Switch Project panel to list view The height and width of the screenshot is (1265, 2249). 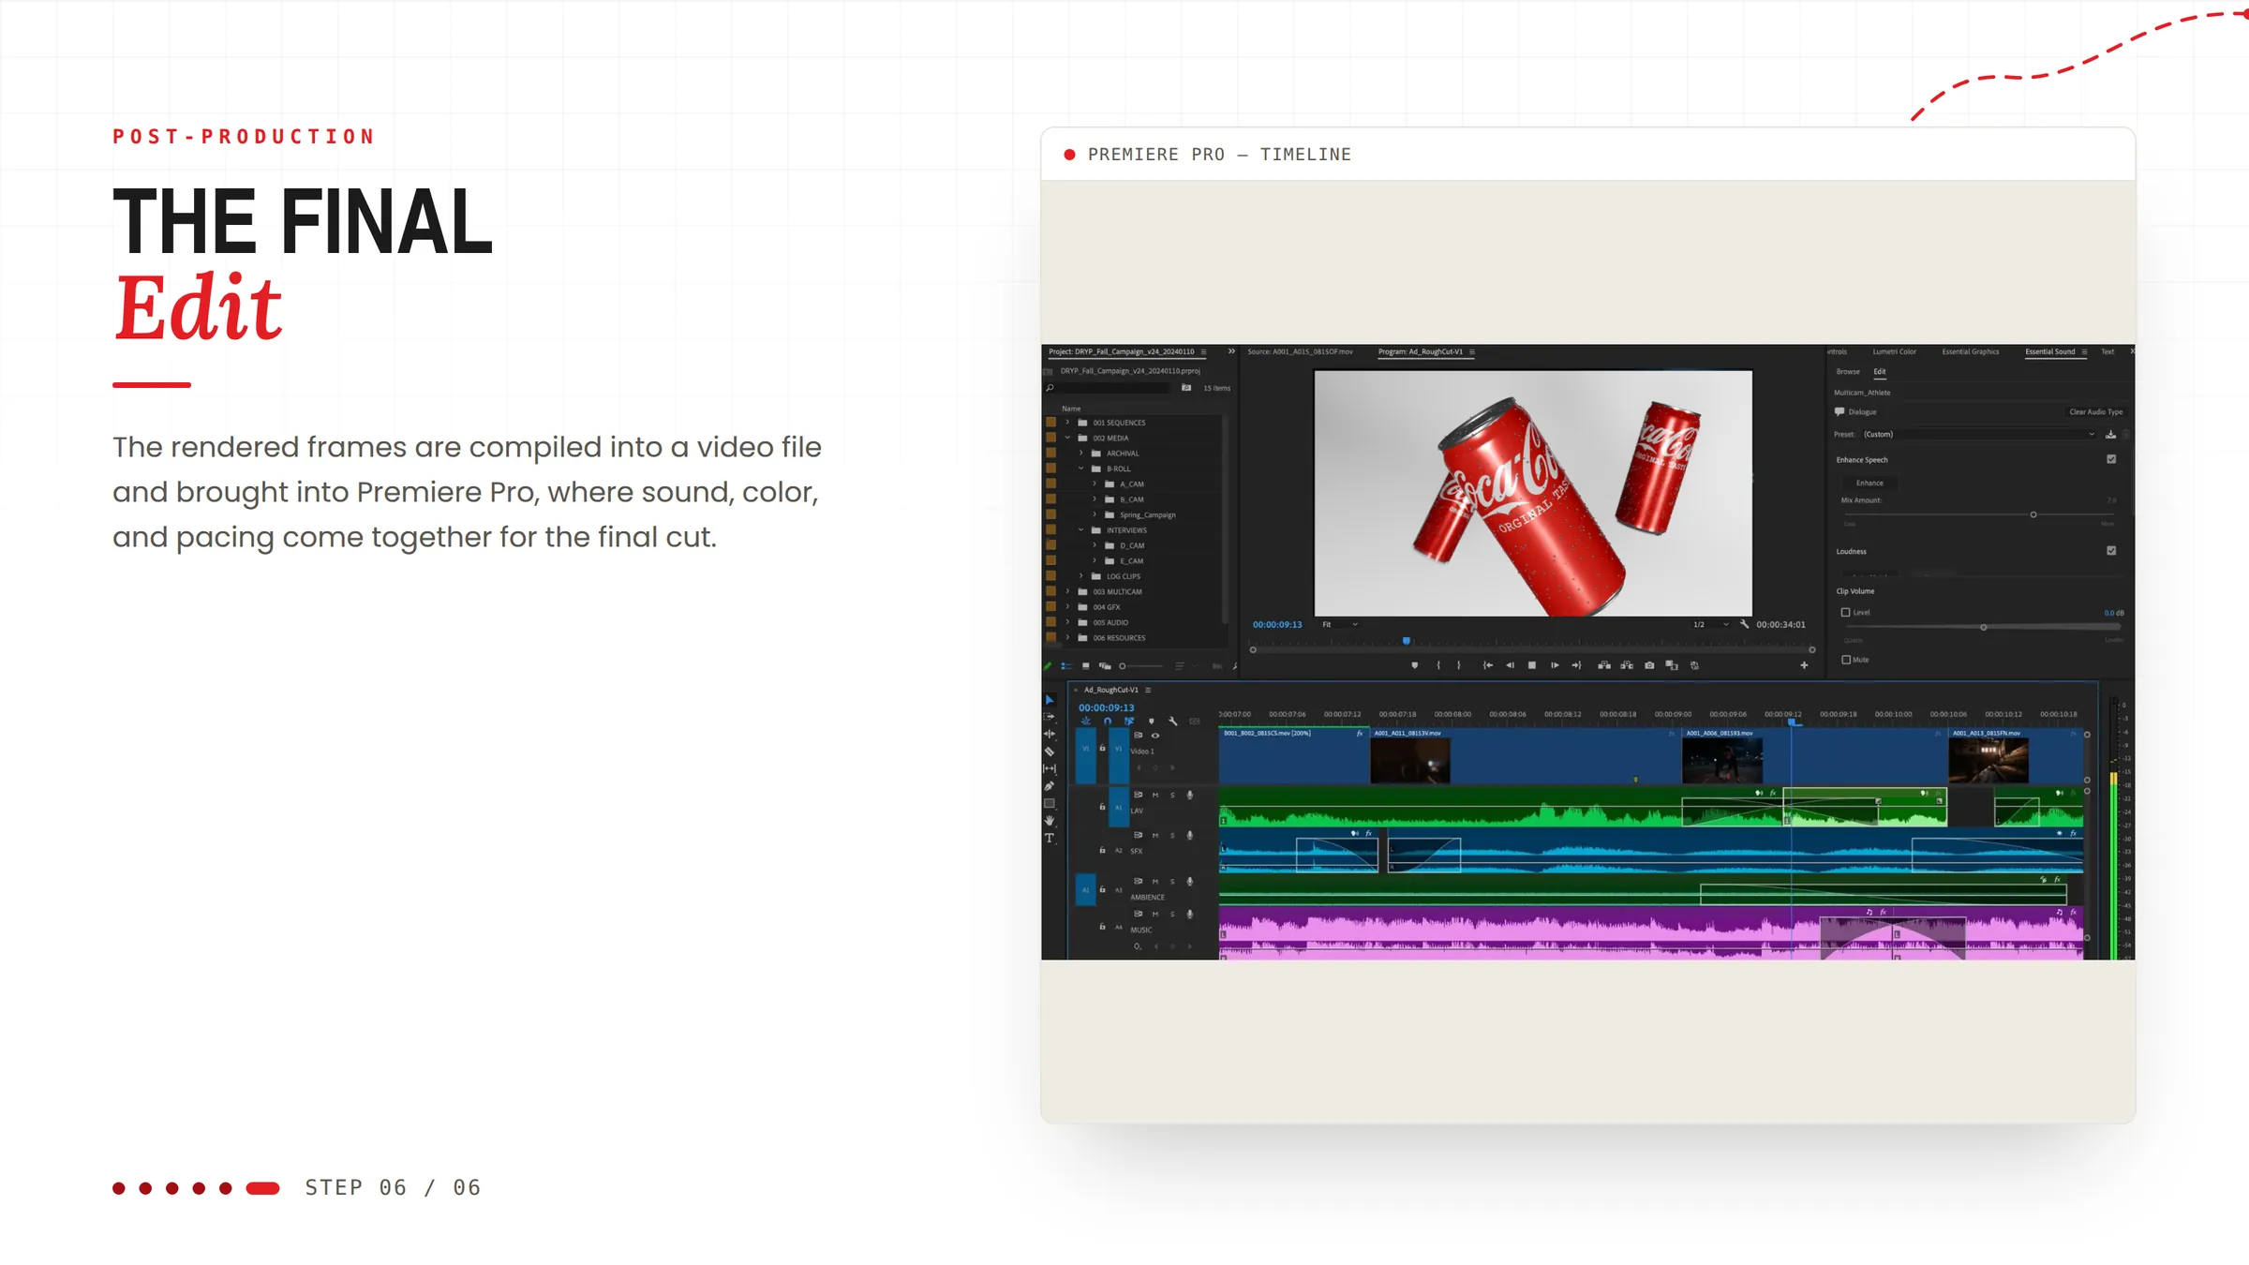coord(1066,666)
